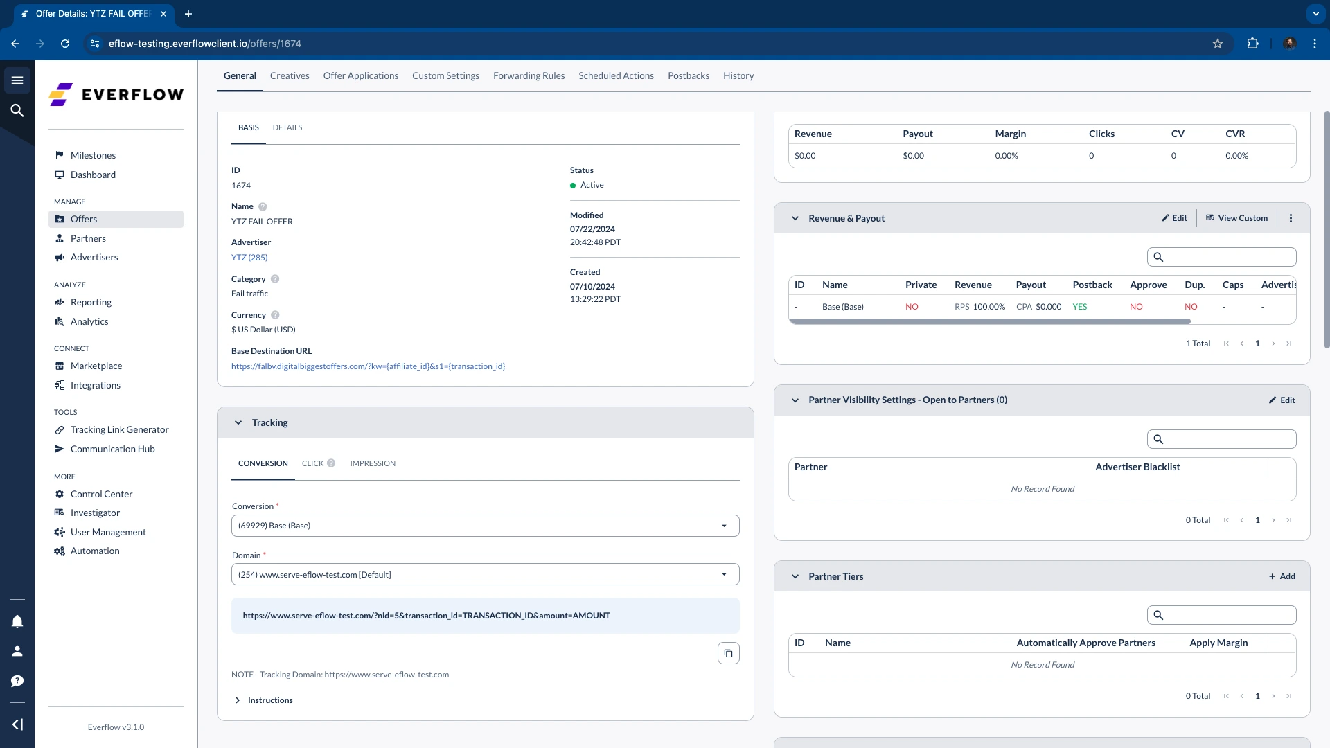
Task: Click the Name field help icon
Action: (263, 206)
